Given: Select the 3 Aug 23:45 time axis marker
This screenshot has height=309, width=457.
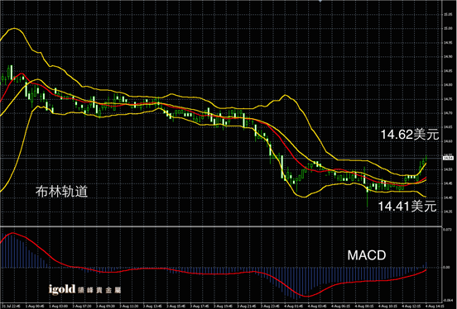Looking at the screenshot, I should pos(270,307).
